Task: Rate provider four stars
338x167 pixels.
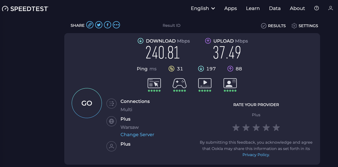Action: tap(266, 128)
